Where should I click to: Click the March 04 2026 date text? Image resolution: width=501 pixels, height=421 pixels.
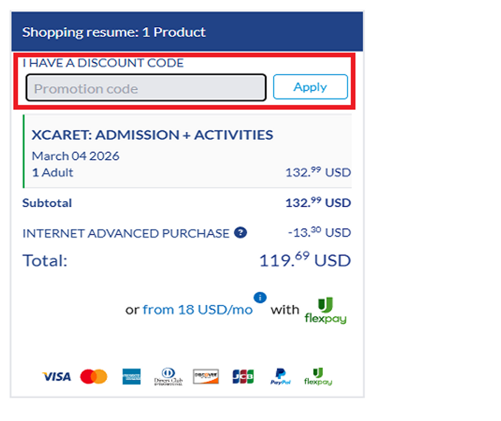[75, 156]
